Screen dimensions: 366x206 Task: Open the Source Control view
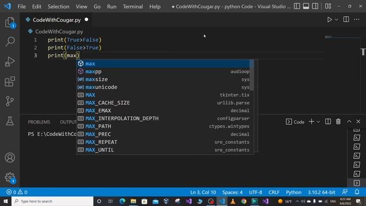[x=10, y=101]
